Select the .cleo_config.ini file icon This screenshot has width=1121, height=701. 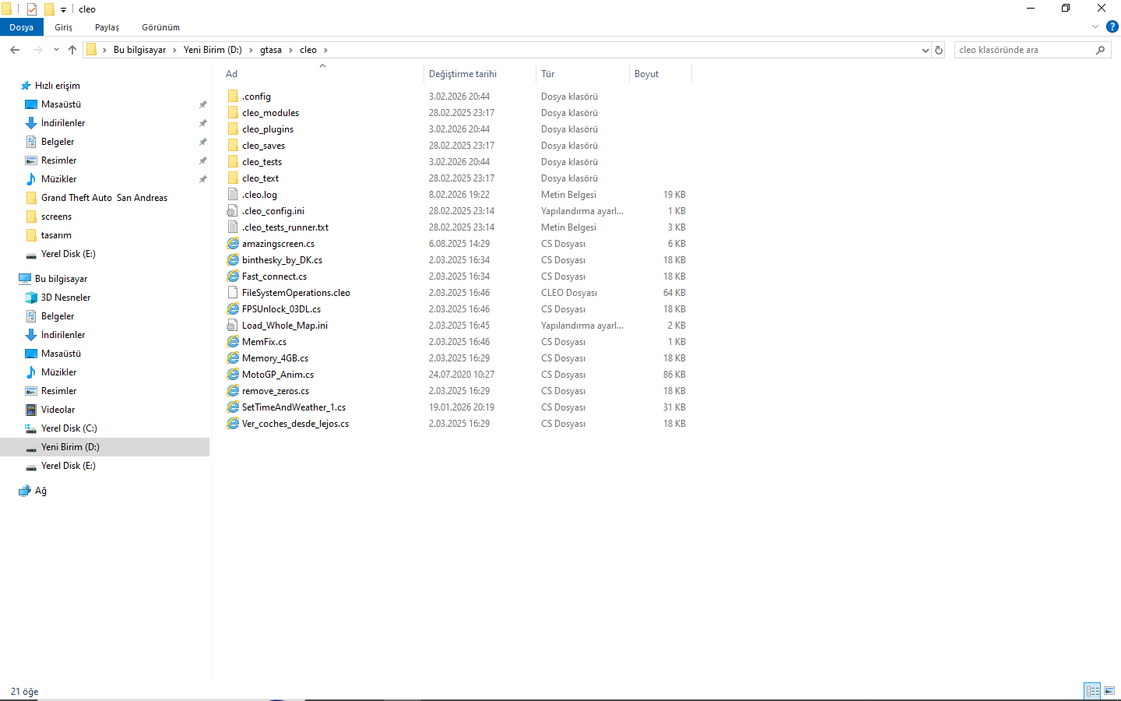pos(233,211)
